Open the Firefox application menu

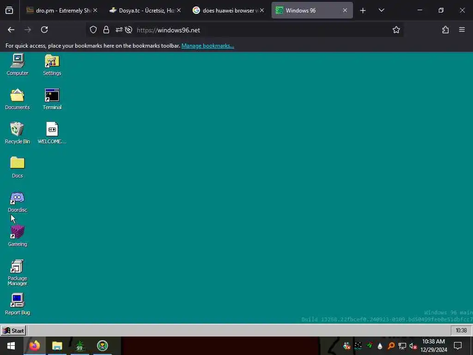click(461, 30)
